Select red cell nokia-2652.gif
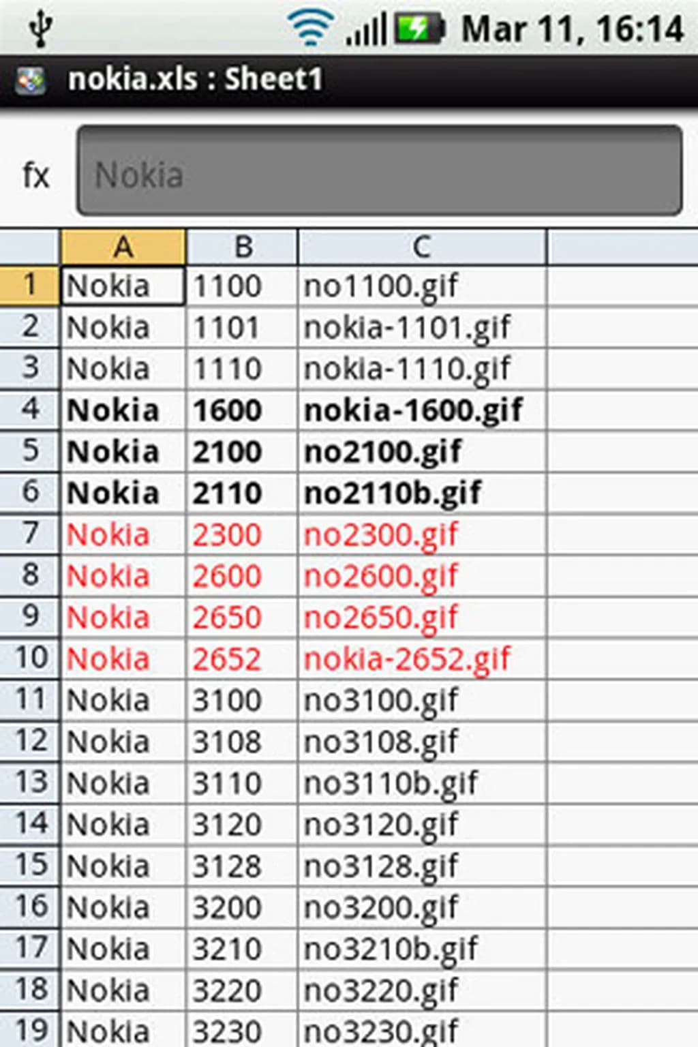The width and height of the screenshot is (698, 1047). click(421, 659)
